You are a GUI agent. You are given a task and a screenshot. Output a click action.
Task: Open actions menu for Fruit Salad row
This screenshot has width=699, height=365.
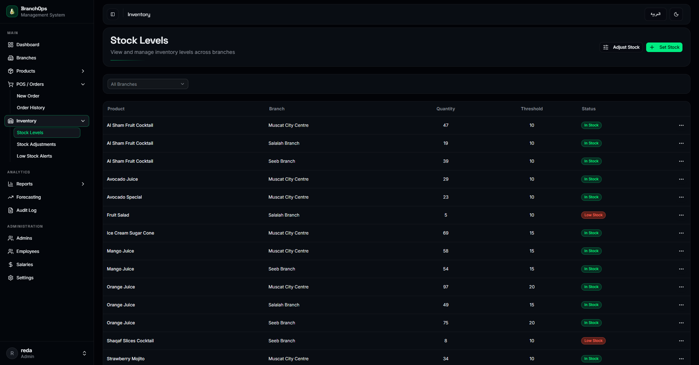tap(681, 215)
